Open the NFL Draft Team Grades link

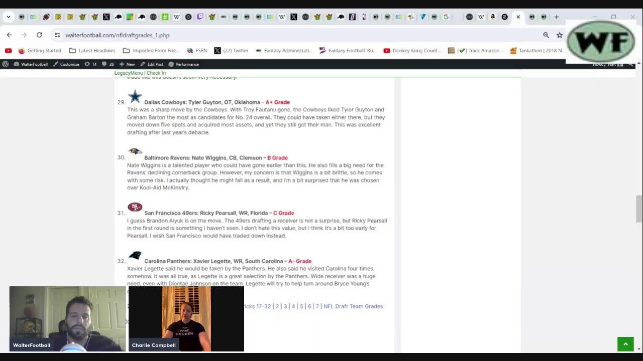pos(353,306)
